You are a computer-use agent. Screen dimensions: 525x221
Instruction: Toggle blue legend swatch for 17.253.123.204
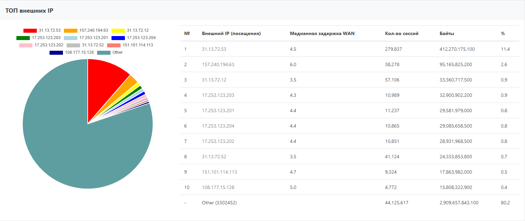pos(118,38)
